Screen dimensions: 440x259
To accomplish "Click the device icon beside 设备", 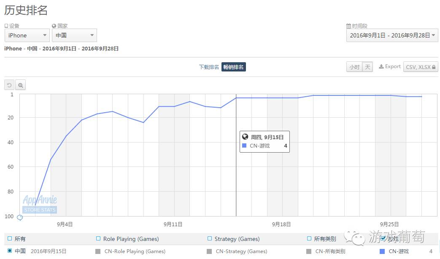I will click(6, 26).
